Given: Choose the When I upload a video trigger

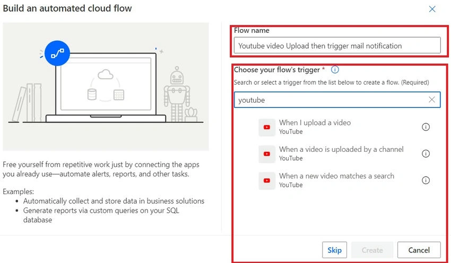Looking at the screenshot, I should [345, 127].
